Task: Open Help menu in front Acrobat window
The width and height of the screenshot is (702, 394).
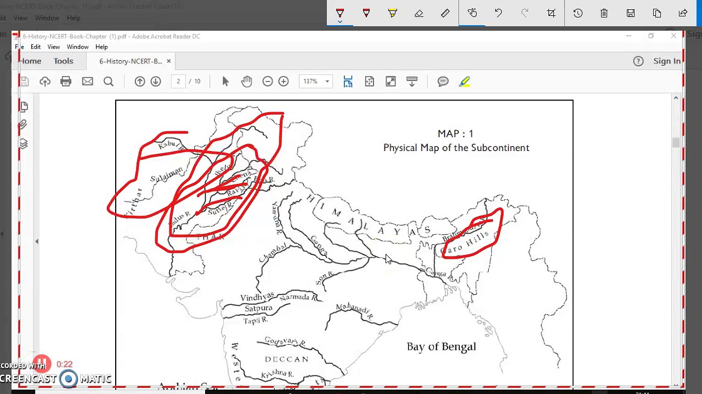Action: click(x=101, y=47)
